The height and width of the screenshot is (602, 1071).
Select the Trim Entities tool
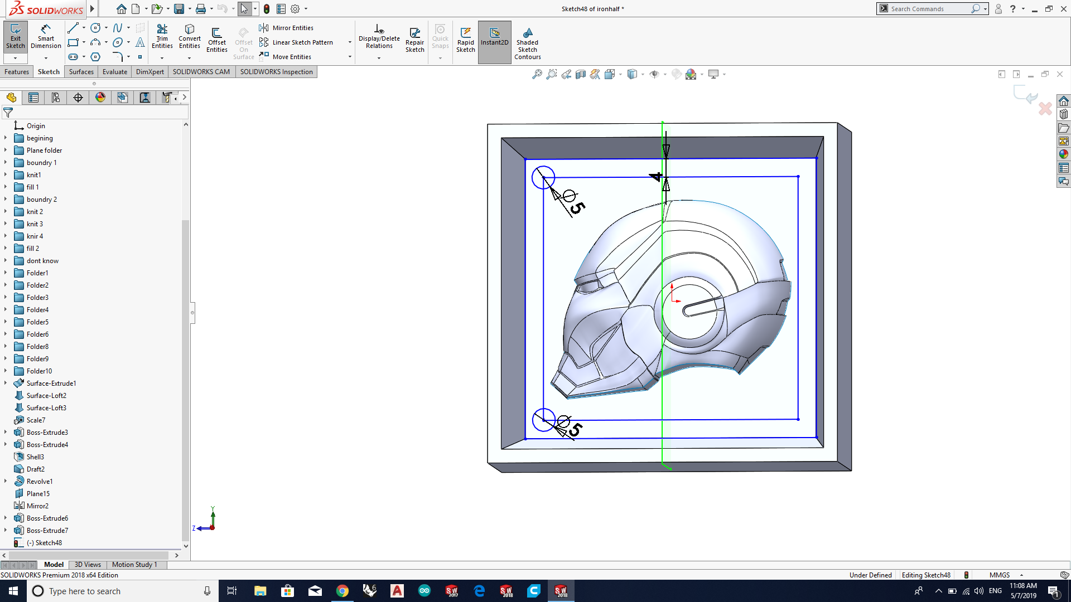[x=162, y=37]
